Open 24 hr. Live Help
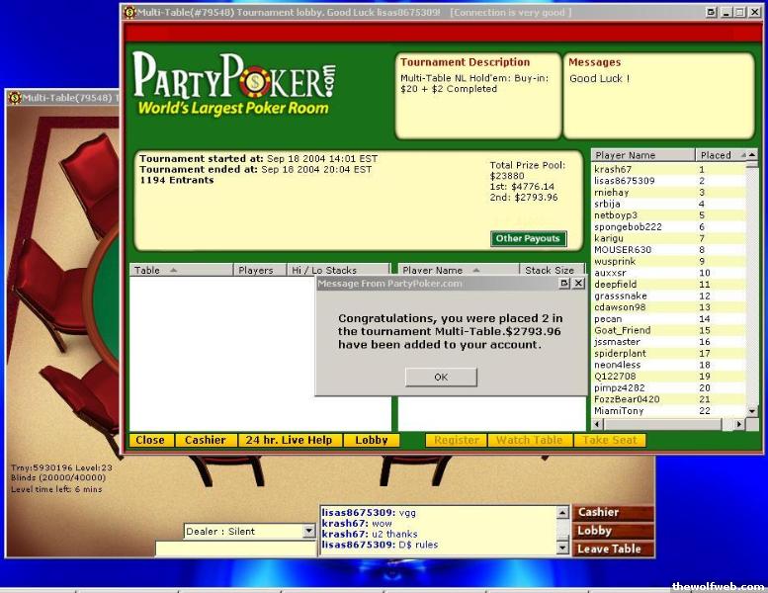 [x=289, y=440]
